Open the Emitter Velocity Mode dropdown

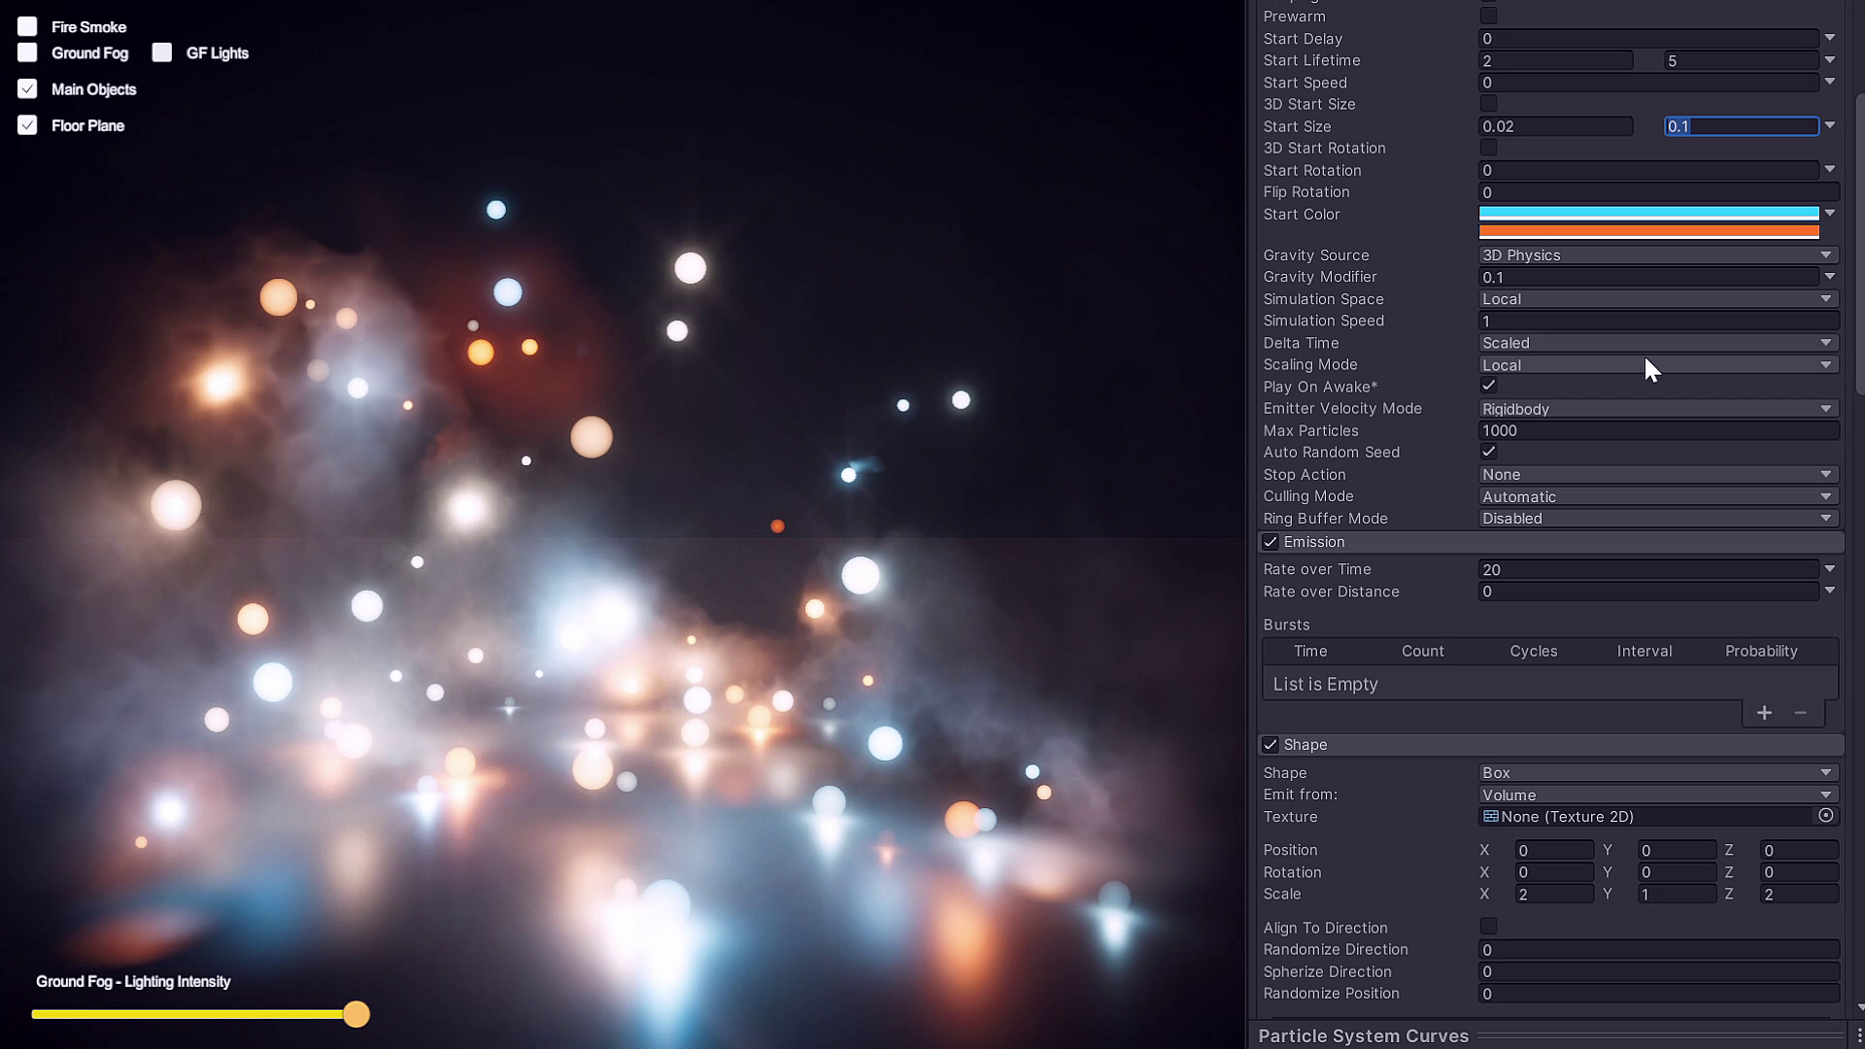pyautogui.click(x=1658, y=409)
